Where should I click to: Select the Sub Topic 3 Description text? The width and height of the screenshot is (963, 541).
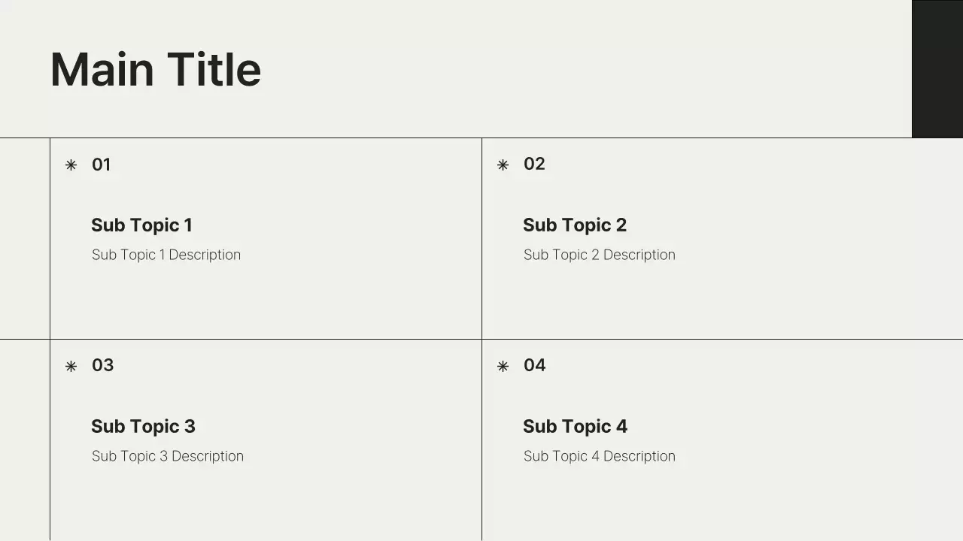(168, 456)
